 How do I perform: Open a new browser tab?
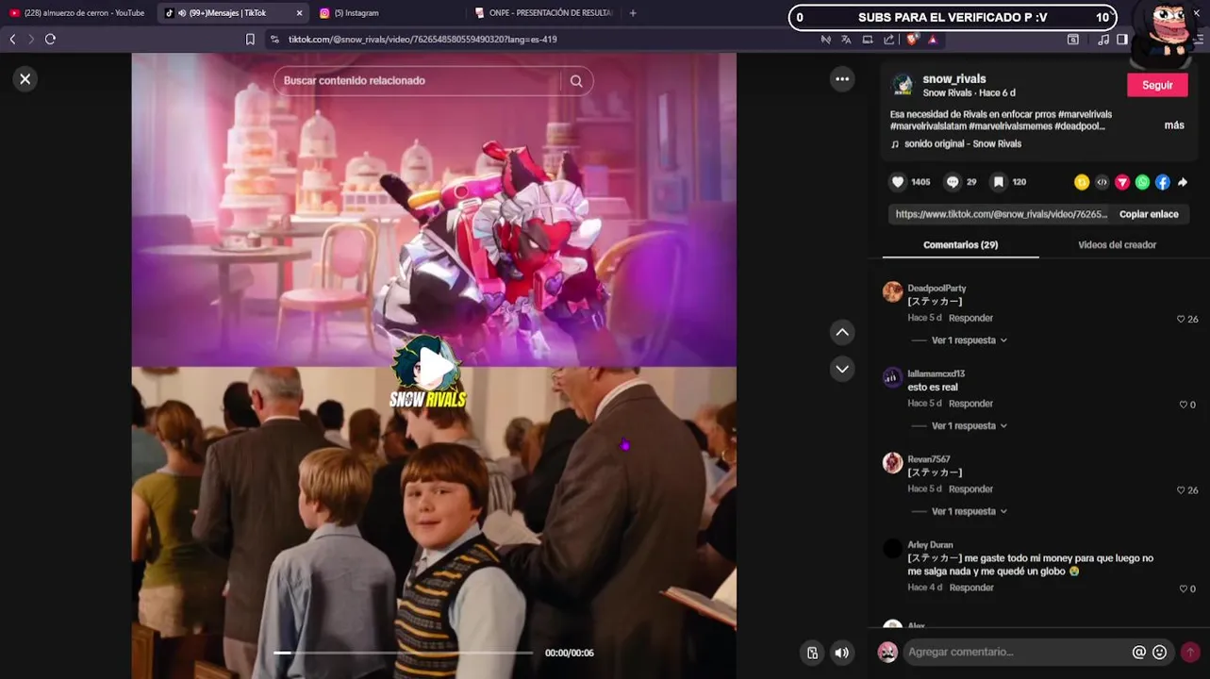pos(633,13)
